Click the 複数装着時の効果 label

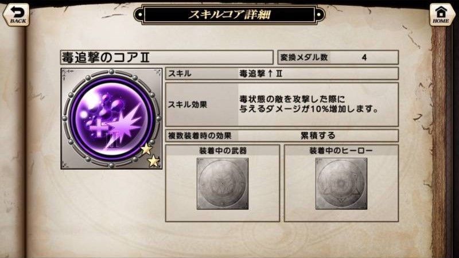tap(200, 136)
